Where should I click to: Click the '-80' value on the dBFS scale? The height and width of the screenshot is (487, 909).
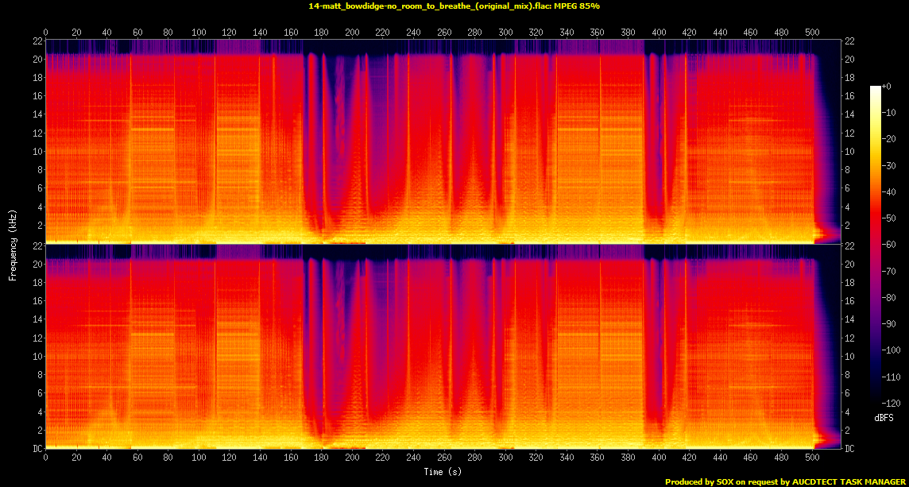888,297
